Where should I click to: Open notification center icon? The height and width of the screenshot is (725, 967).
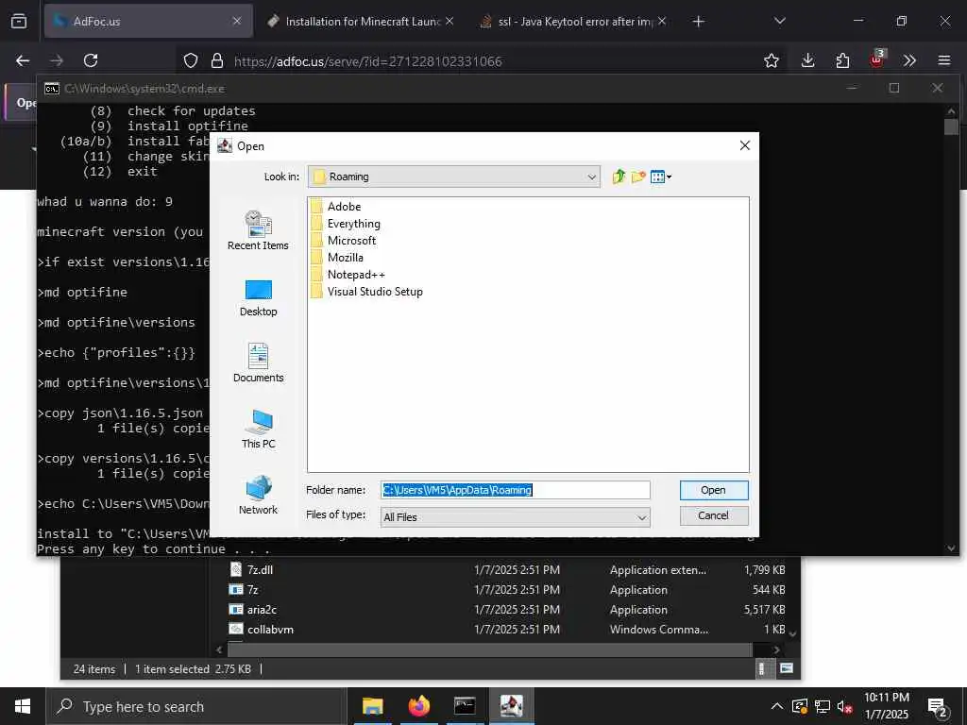938,708
